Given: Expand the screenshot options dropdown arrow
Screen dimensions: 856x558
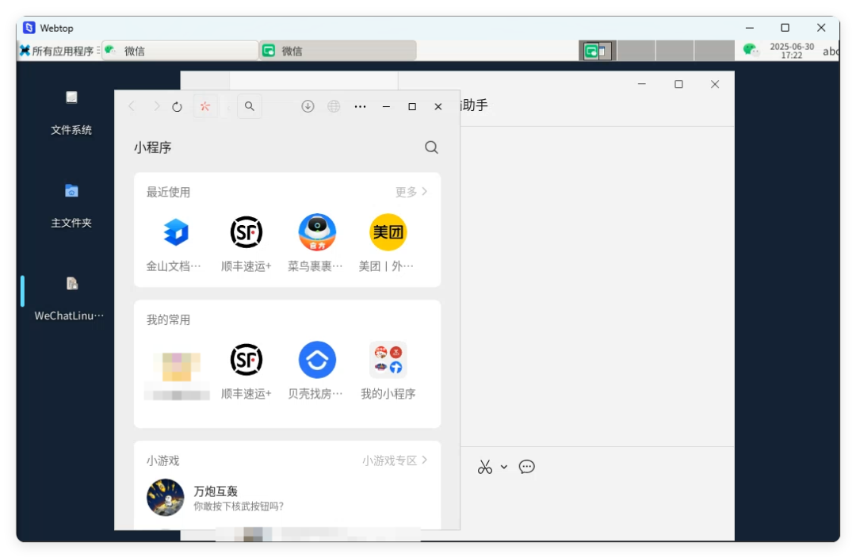Looking at the screenshot, I should (x=504, y=467).
